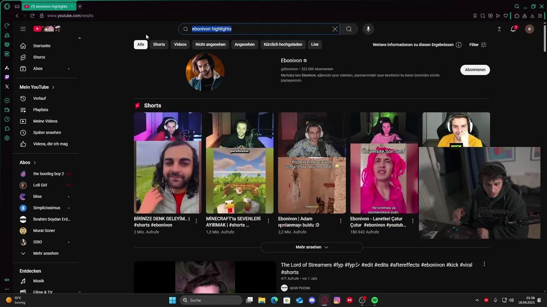The height and width of the screenshot is (307, 547).
Task: Open GX Cleaner in Opera sidebar
Action: point(7,35)
